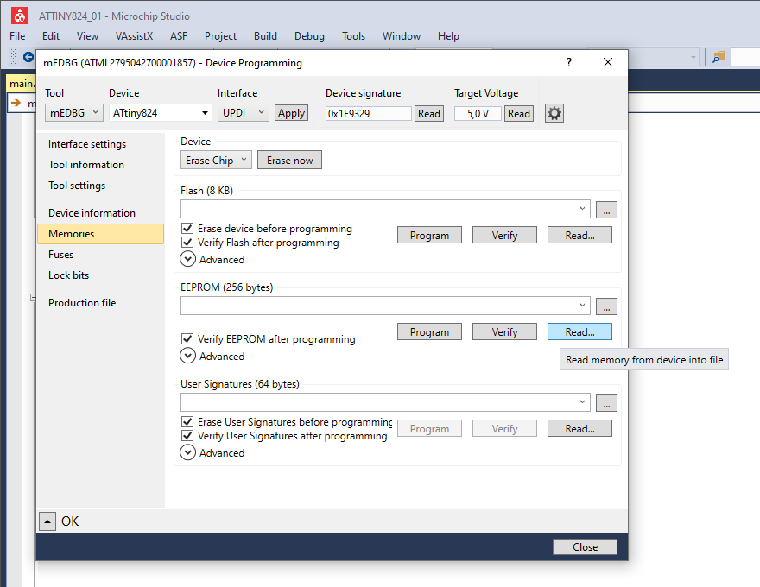Read the Target Voltage
The width and height of the screenshot is (760, 587).
pyautogui.click(x=519, y=113)
